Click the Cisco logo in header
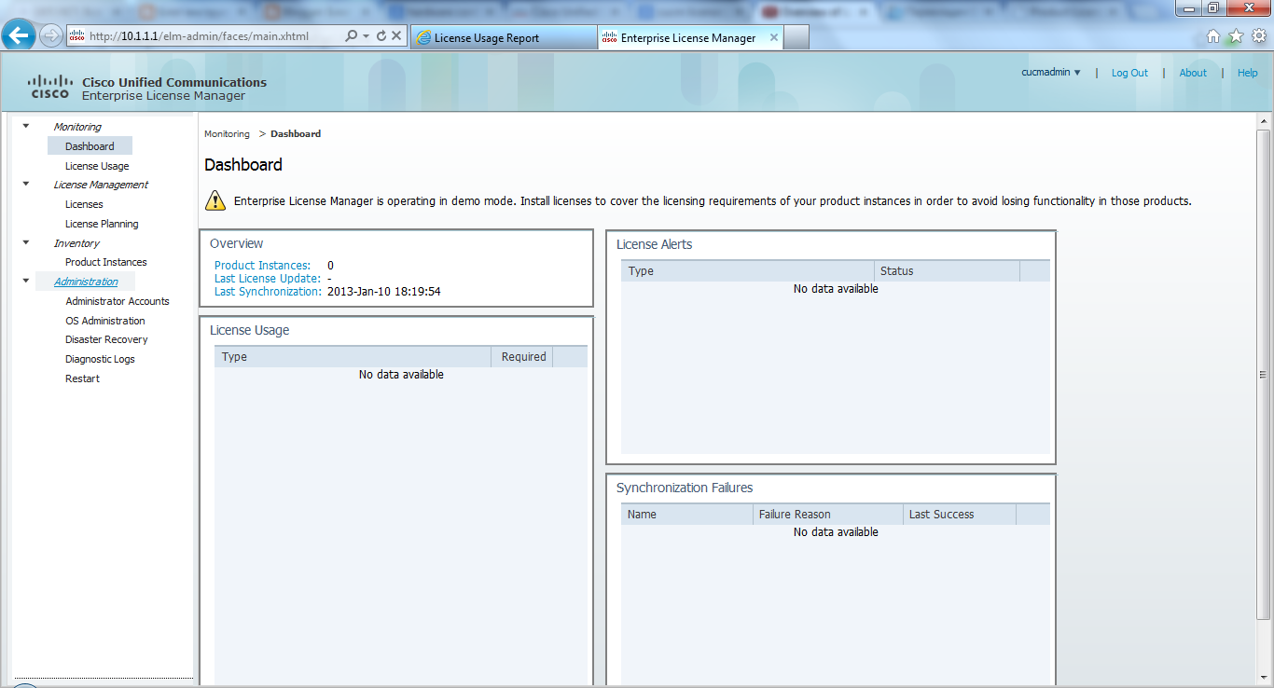This screenshot has width=1274, height=688. pos(49,86)
